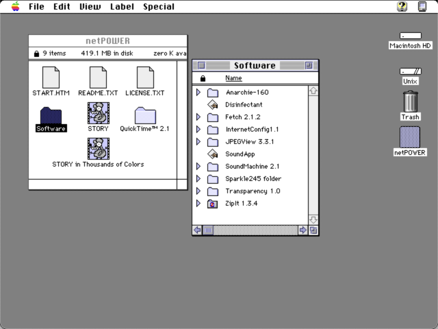Expand the SoundMachine 2.1 disclosure triangle
The height and width of the screenshot is (329, 438).
pos(198,166)
